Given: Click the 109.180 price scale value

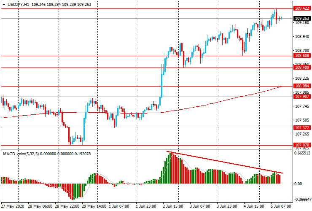Looking at the screenshot, I should tap(302, 23).
